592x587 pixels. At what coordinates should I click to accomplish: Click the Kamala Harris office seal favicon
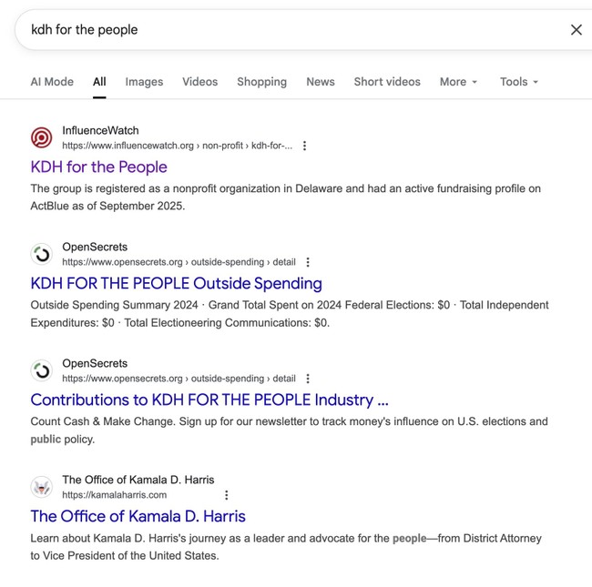pyautogui.click(x=42, y=487)
